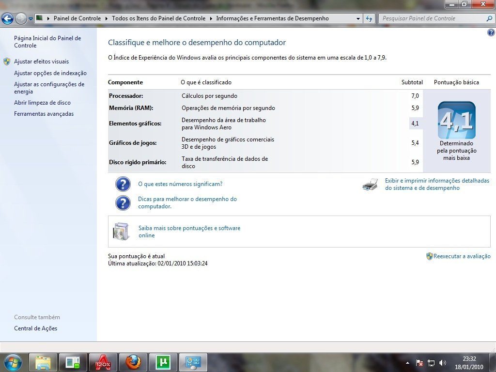Click Reexecutar a avaliação
496x372 pixels.
pos(462,256)
